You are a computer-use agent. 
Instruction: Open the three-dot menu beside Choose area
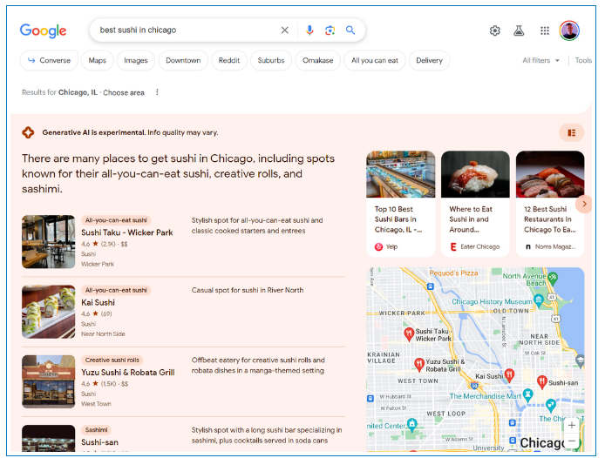(x=157, y=92)
